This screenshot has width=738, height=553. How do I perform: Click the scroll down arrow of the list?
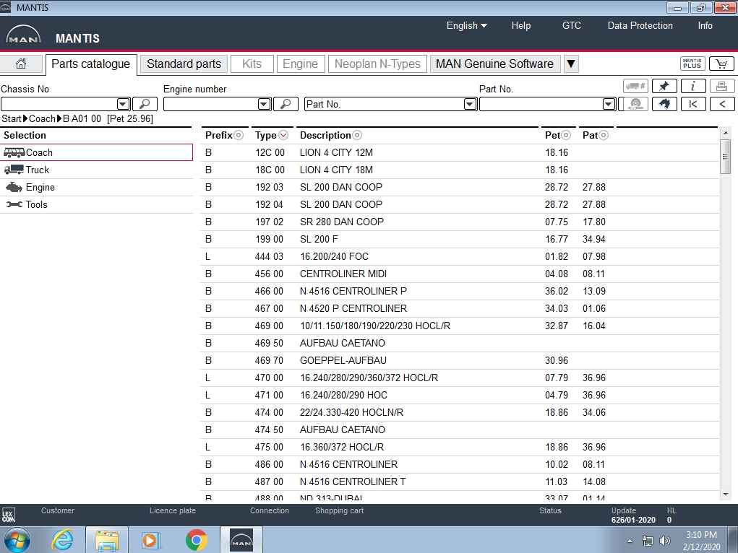726,495
